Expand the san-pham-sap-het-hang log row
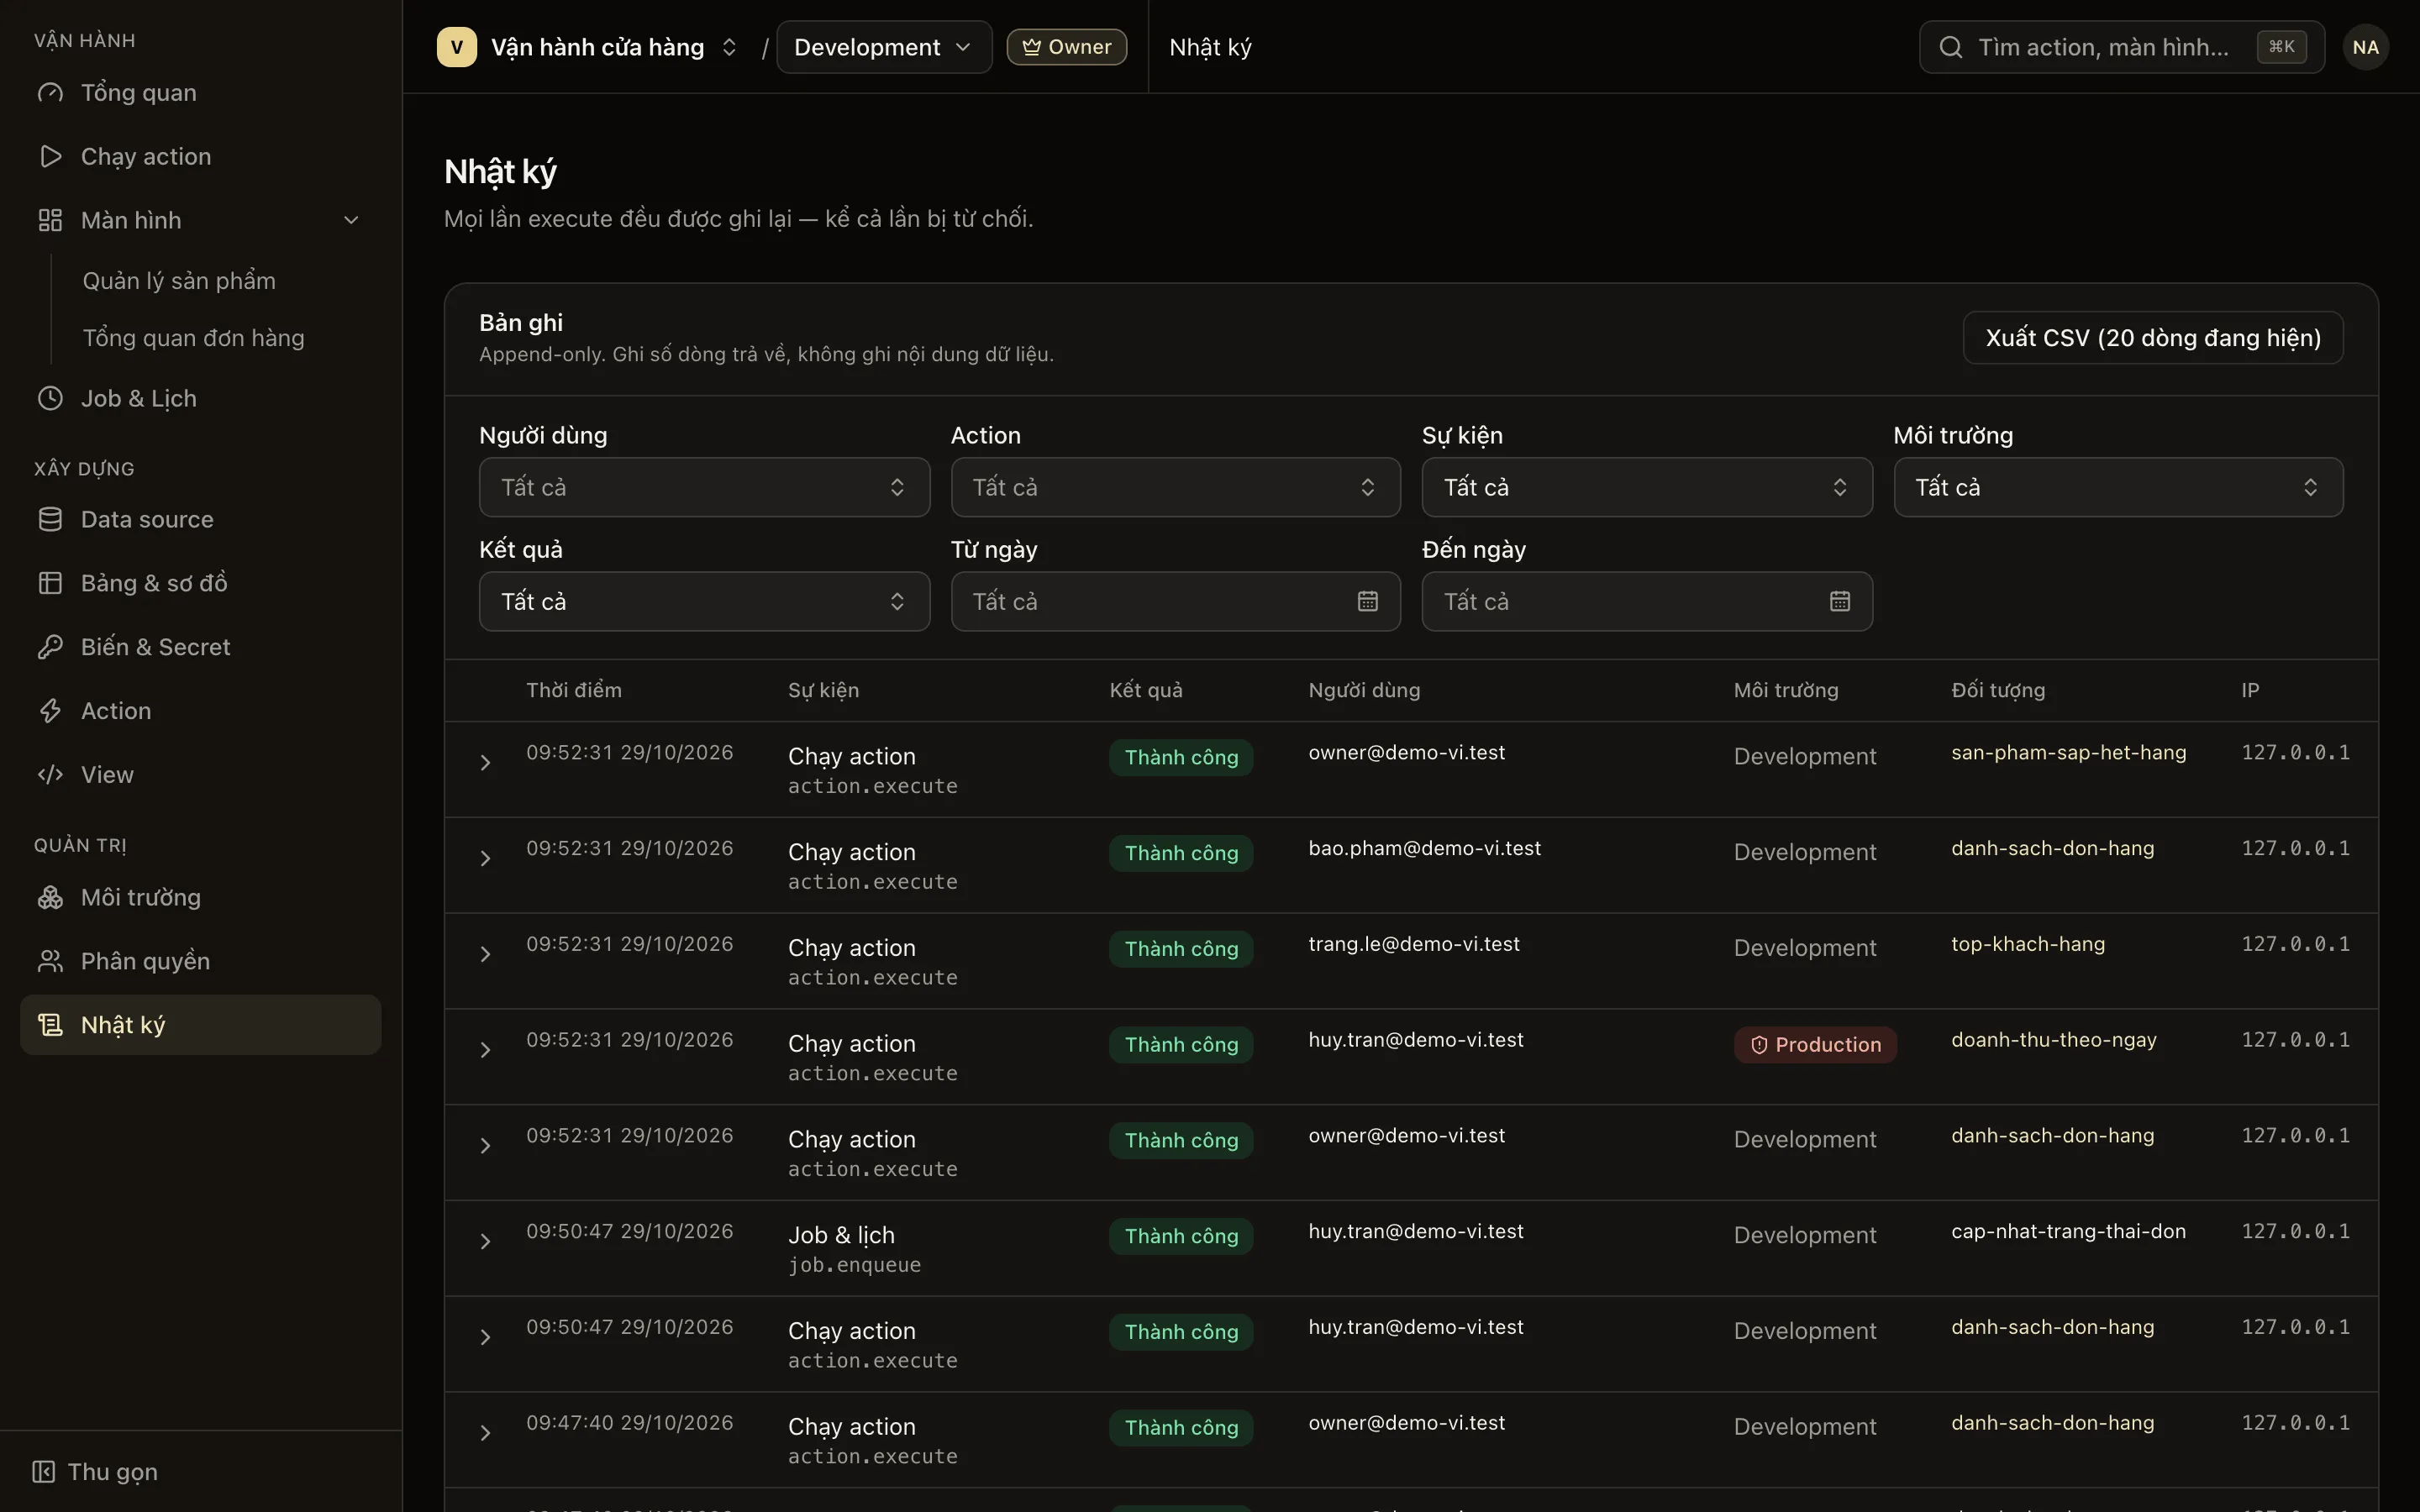 485,764
